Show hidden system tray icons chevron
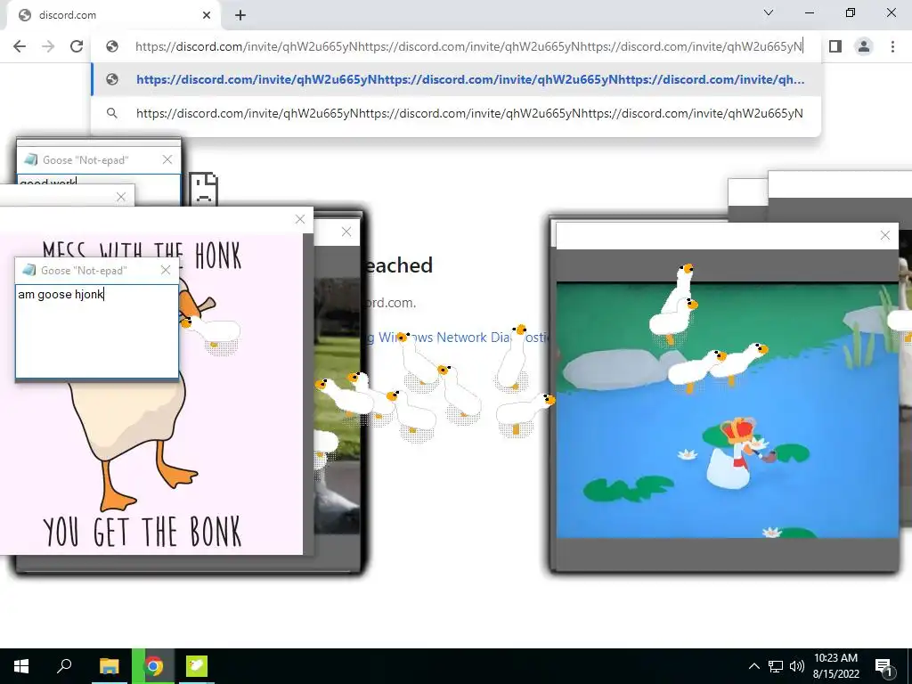The height and width of the screenshot is (684, 912). [x=753, y=666]
